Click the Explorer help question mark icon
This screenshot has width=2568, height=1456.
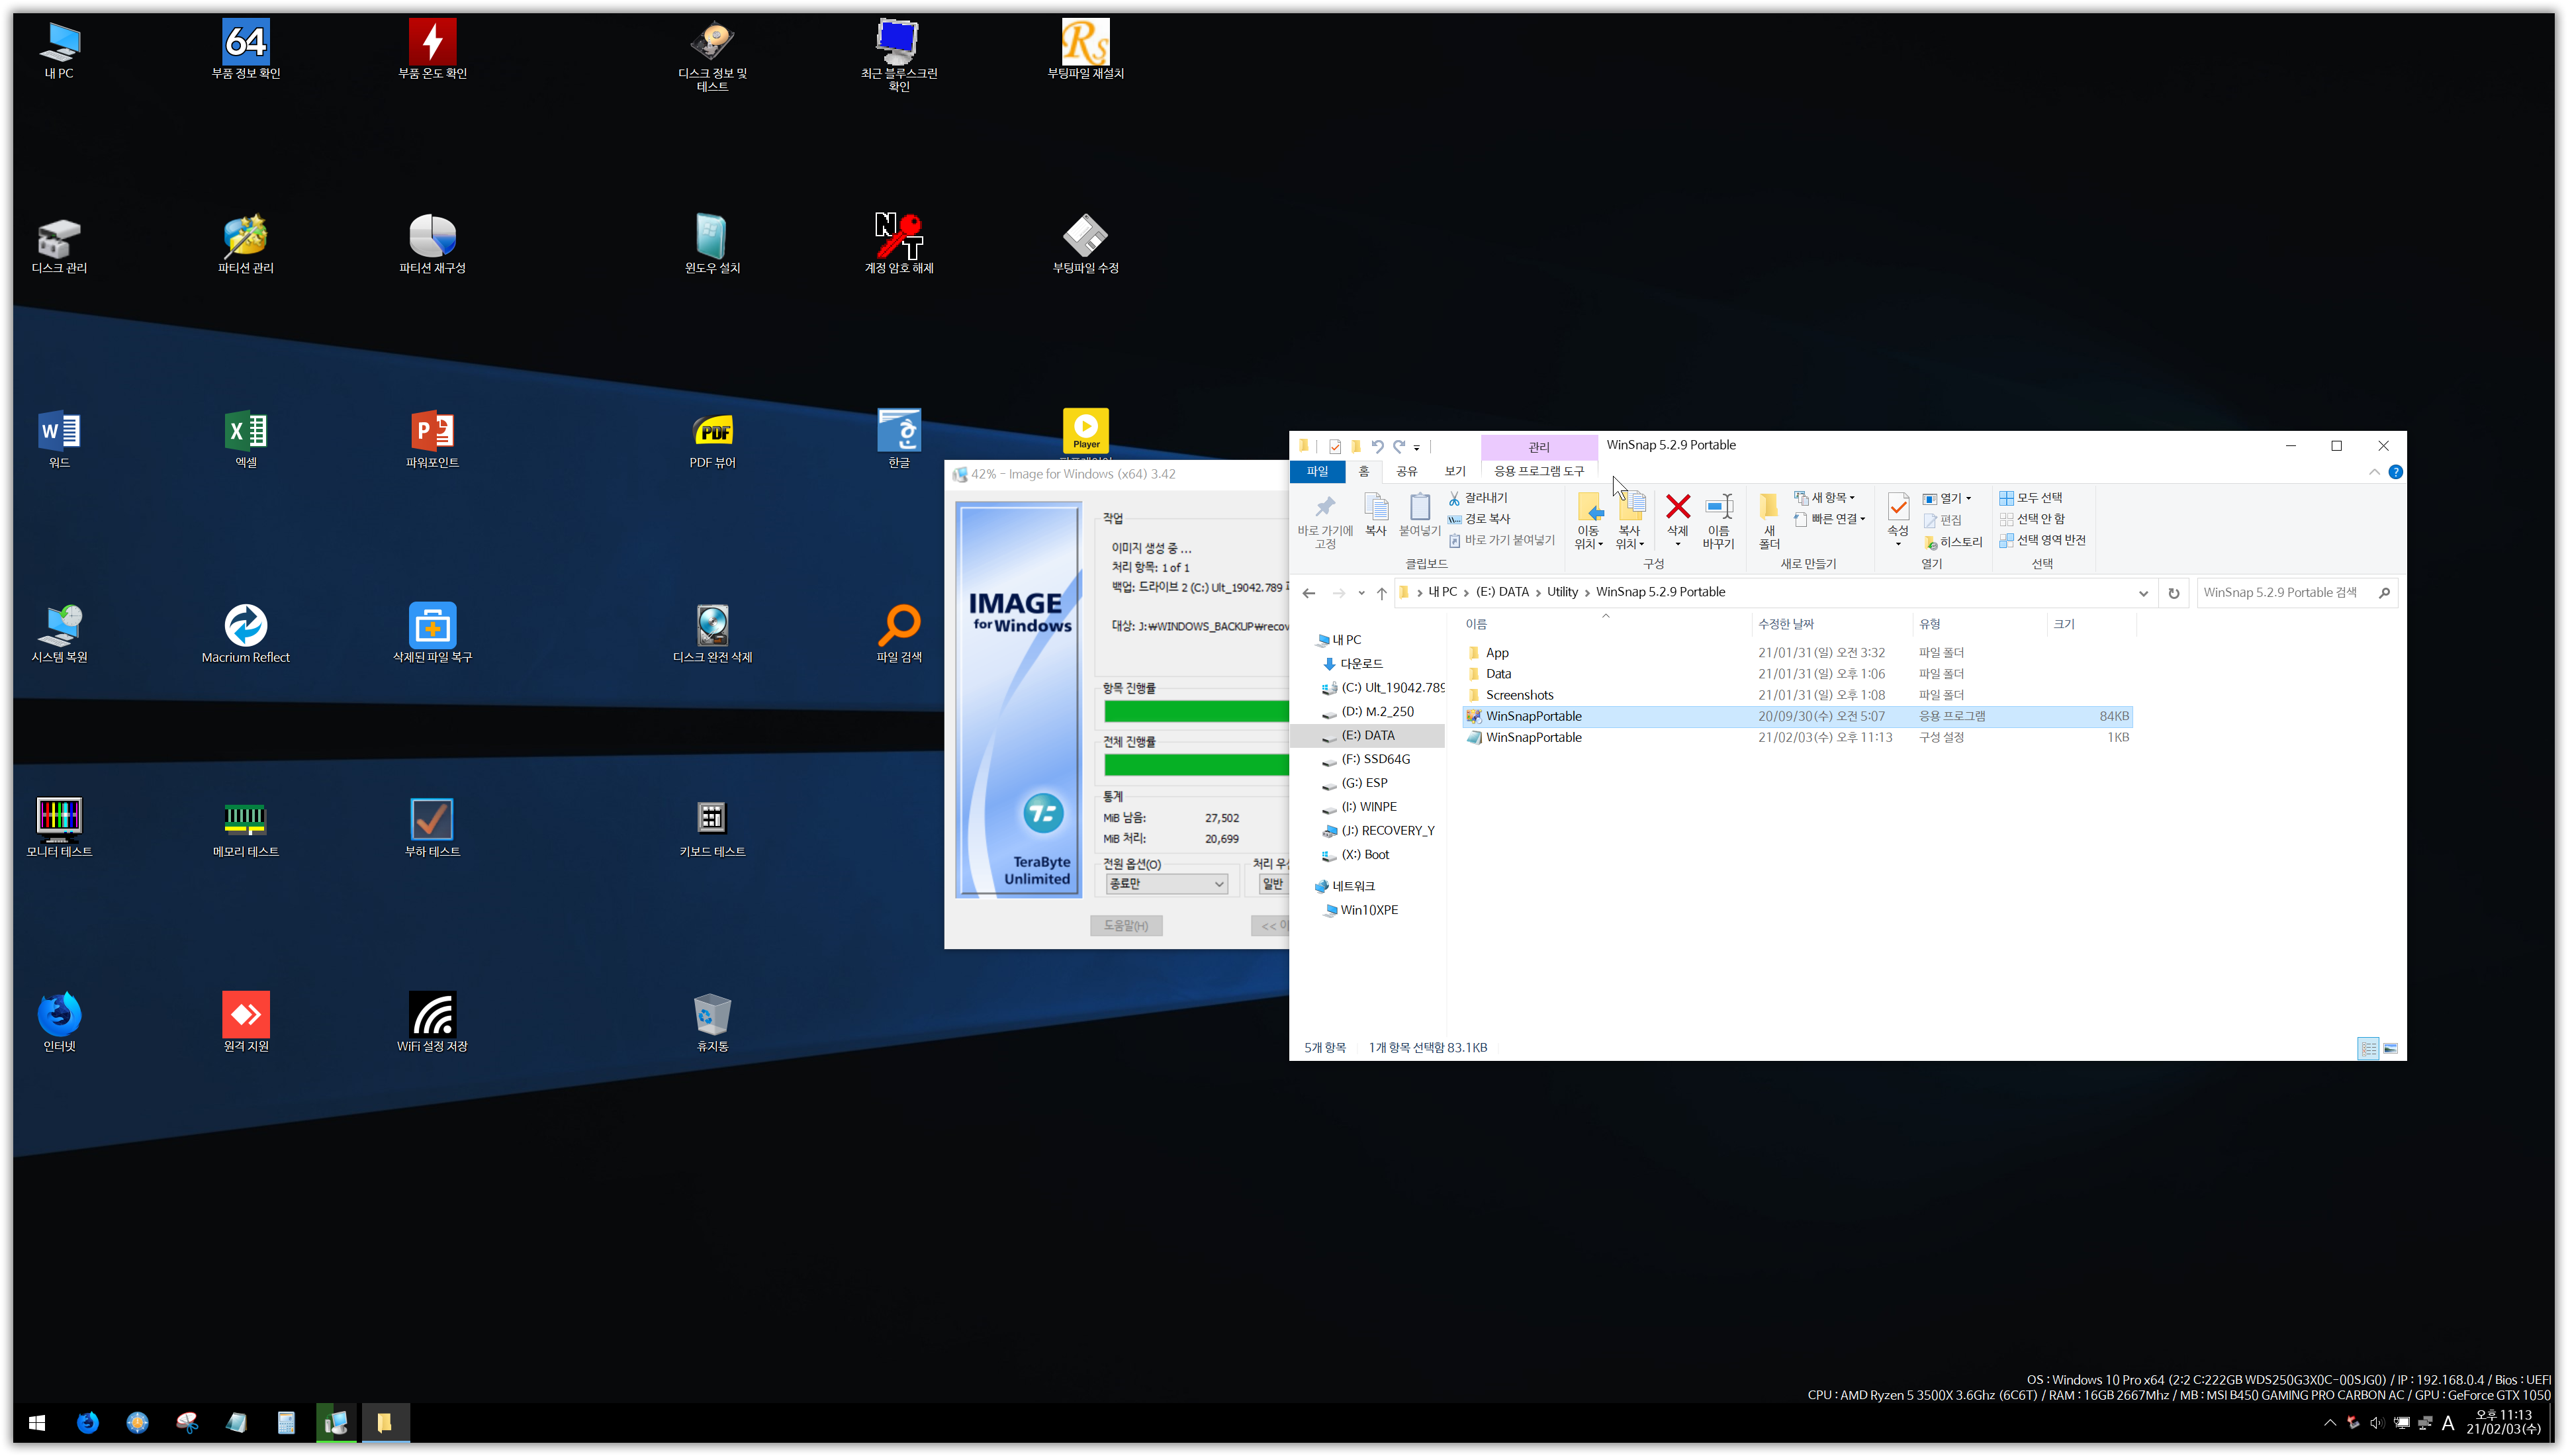coord(2395,472)
